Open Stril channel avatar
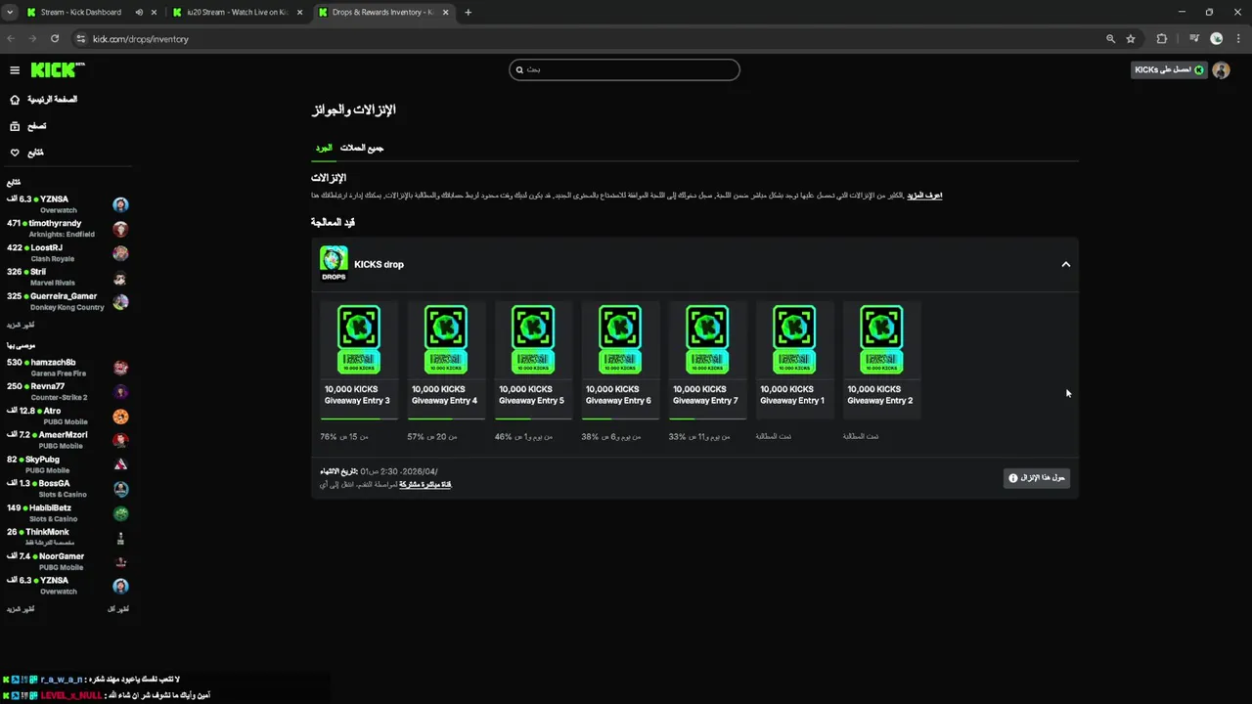Screen dimensions: 1252x704 (x=120, y=278)
